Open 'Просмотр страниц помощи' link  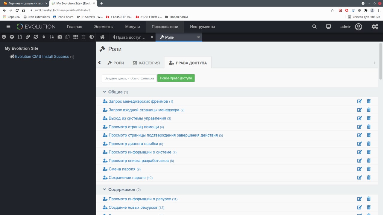click(x=133, y=127)
